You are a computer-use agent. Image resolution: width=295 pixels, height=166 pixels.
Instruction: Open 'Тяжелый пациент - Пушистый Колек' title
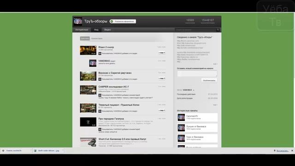[x=119, y=105]
